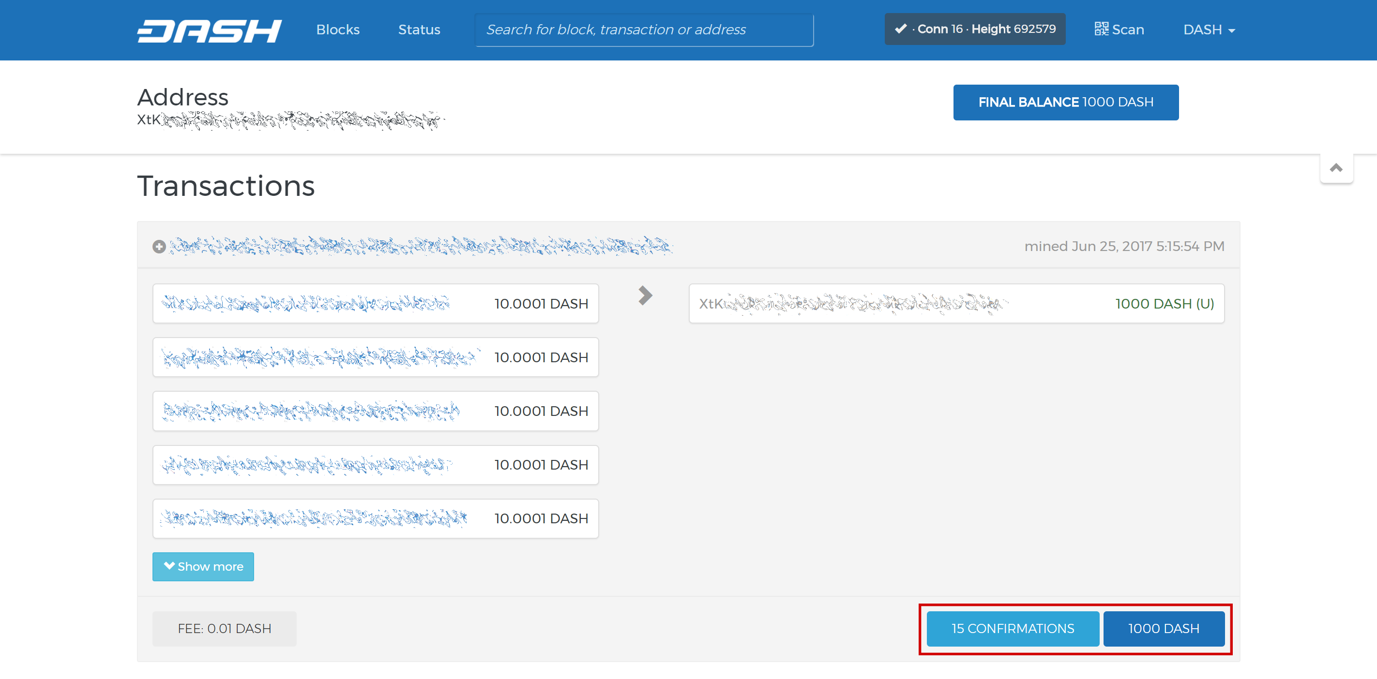The height and width of the screenshot is (679, 1377).
Task: Open the second input address link
Action: point(318,357)
